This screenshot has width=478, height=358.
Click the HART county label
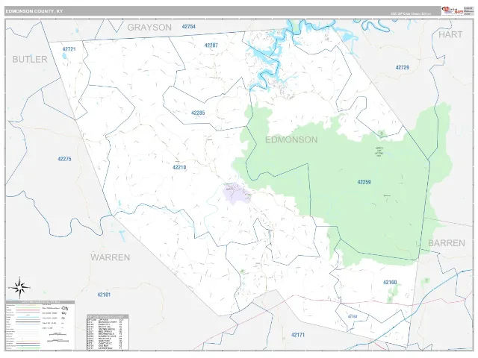click(450, 34)
